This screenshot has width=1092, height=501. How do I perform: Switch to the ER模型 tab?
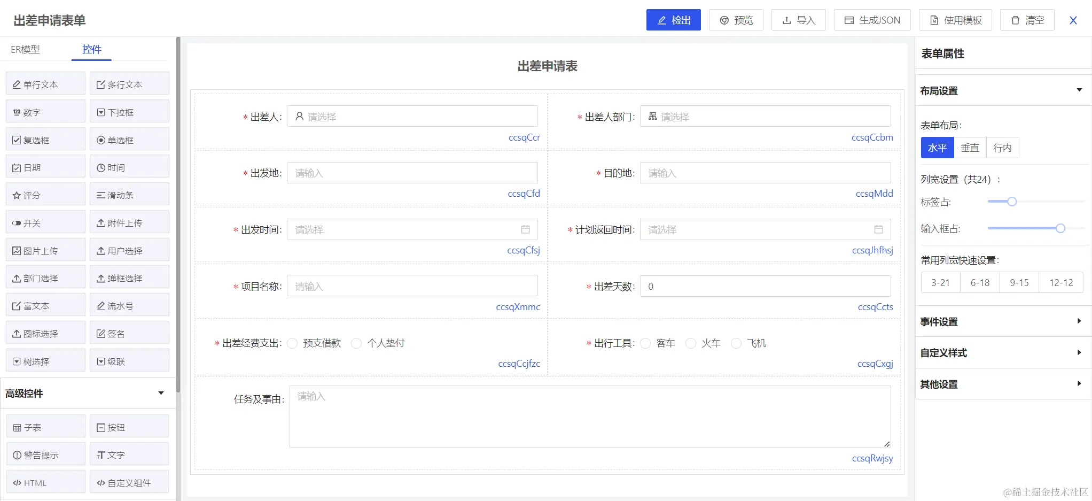click(x=25, y=49)
